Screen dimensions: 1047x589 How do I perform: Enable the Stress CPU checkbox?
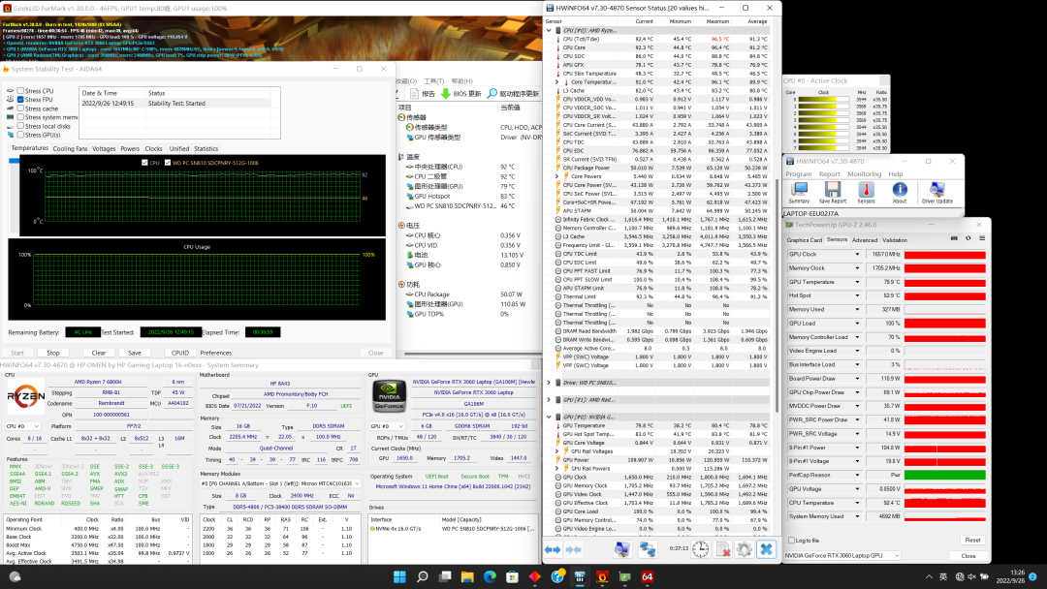[x=21, y=91]
